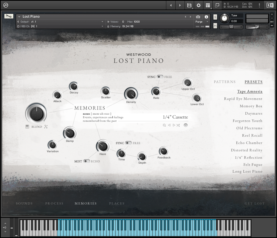
Task: Open sample browser magnifier icon
Action: [x=164, y=125]
